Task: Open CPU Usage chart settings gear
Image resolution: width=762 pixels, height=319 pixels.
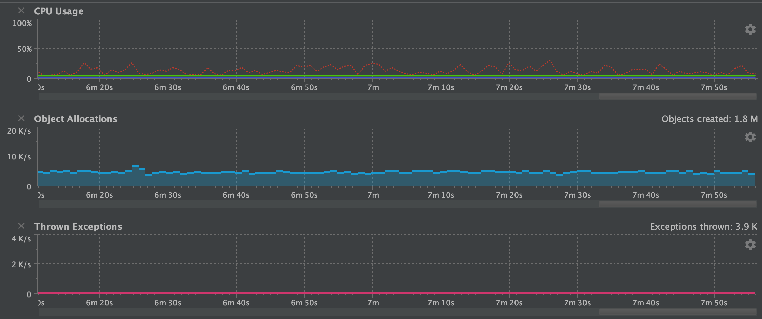Action: [x=750, y=30]
